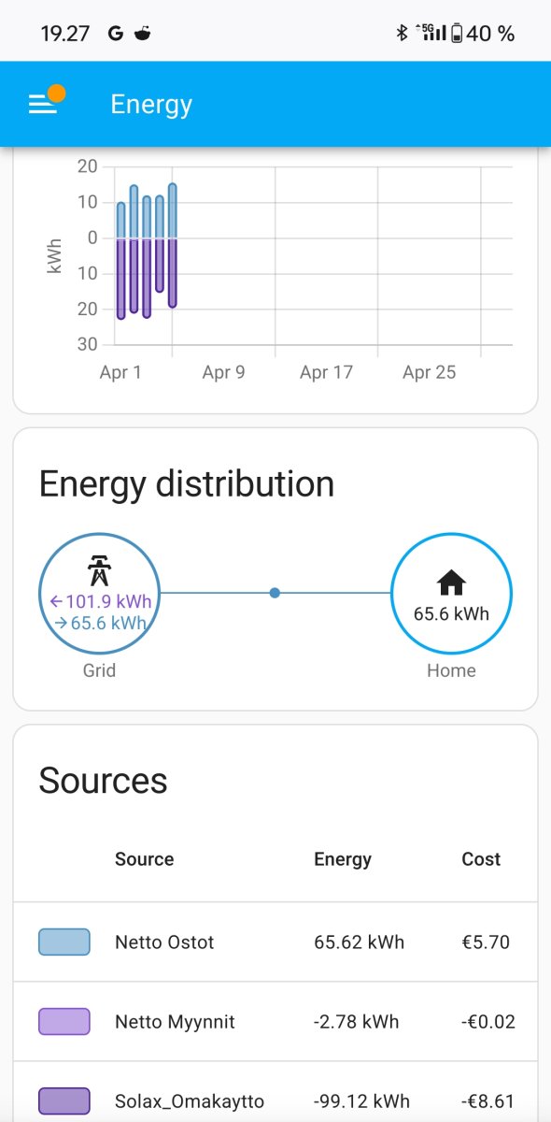Click the Solax_Omakaytto dark purple swatch

(64, 1100)
